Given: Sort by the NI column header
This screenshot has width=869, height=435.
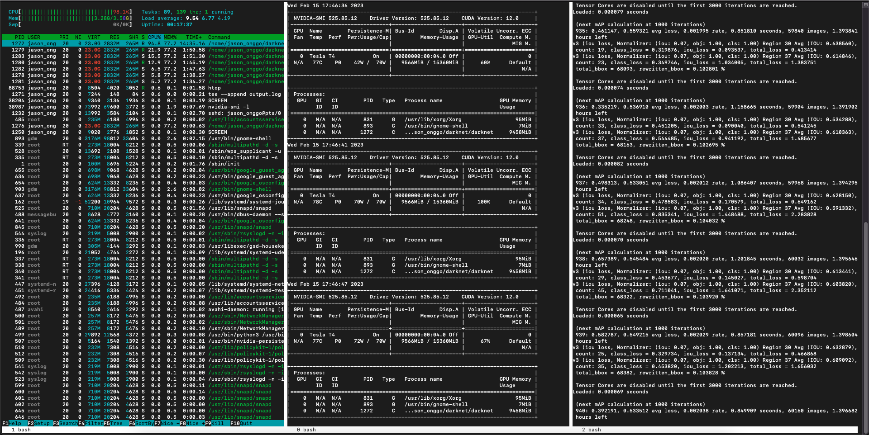Looking at the screenshot, I should [x=78, y=37].
